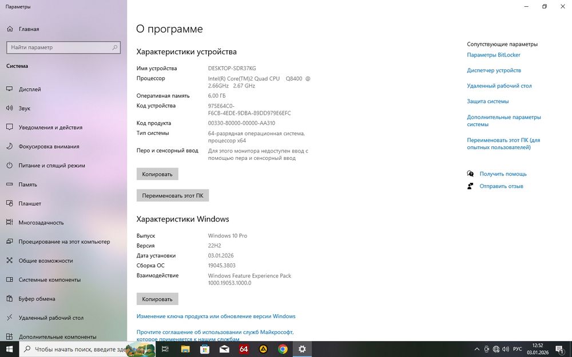Show hidden tray icons chevron
Viewport: 572px width, 357px height.
tap(477, 350)
